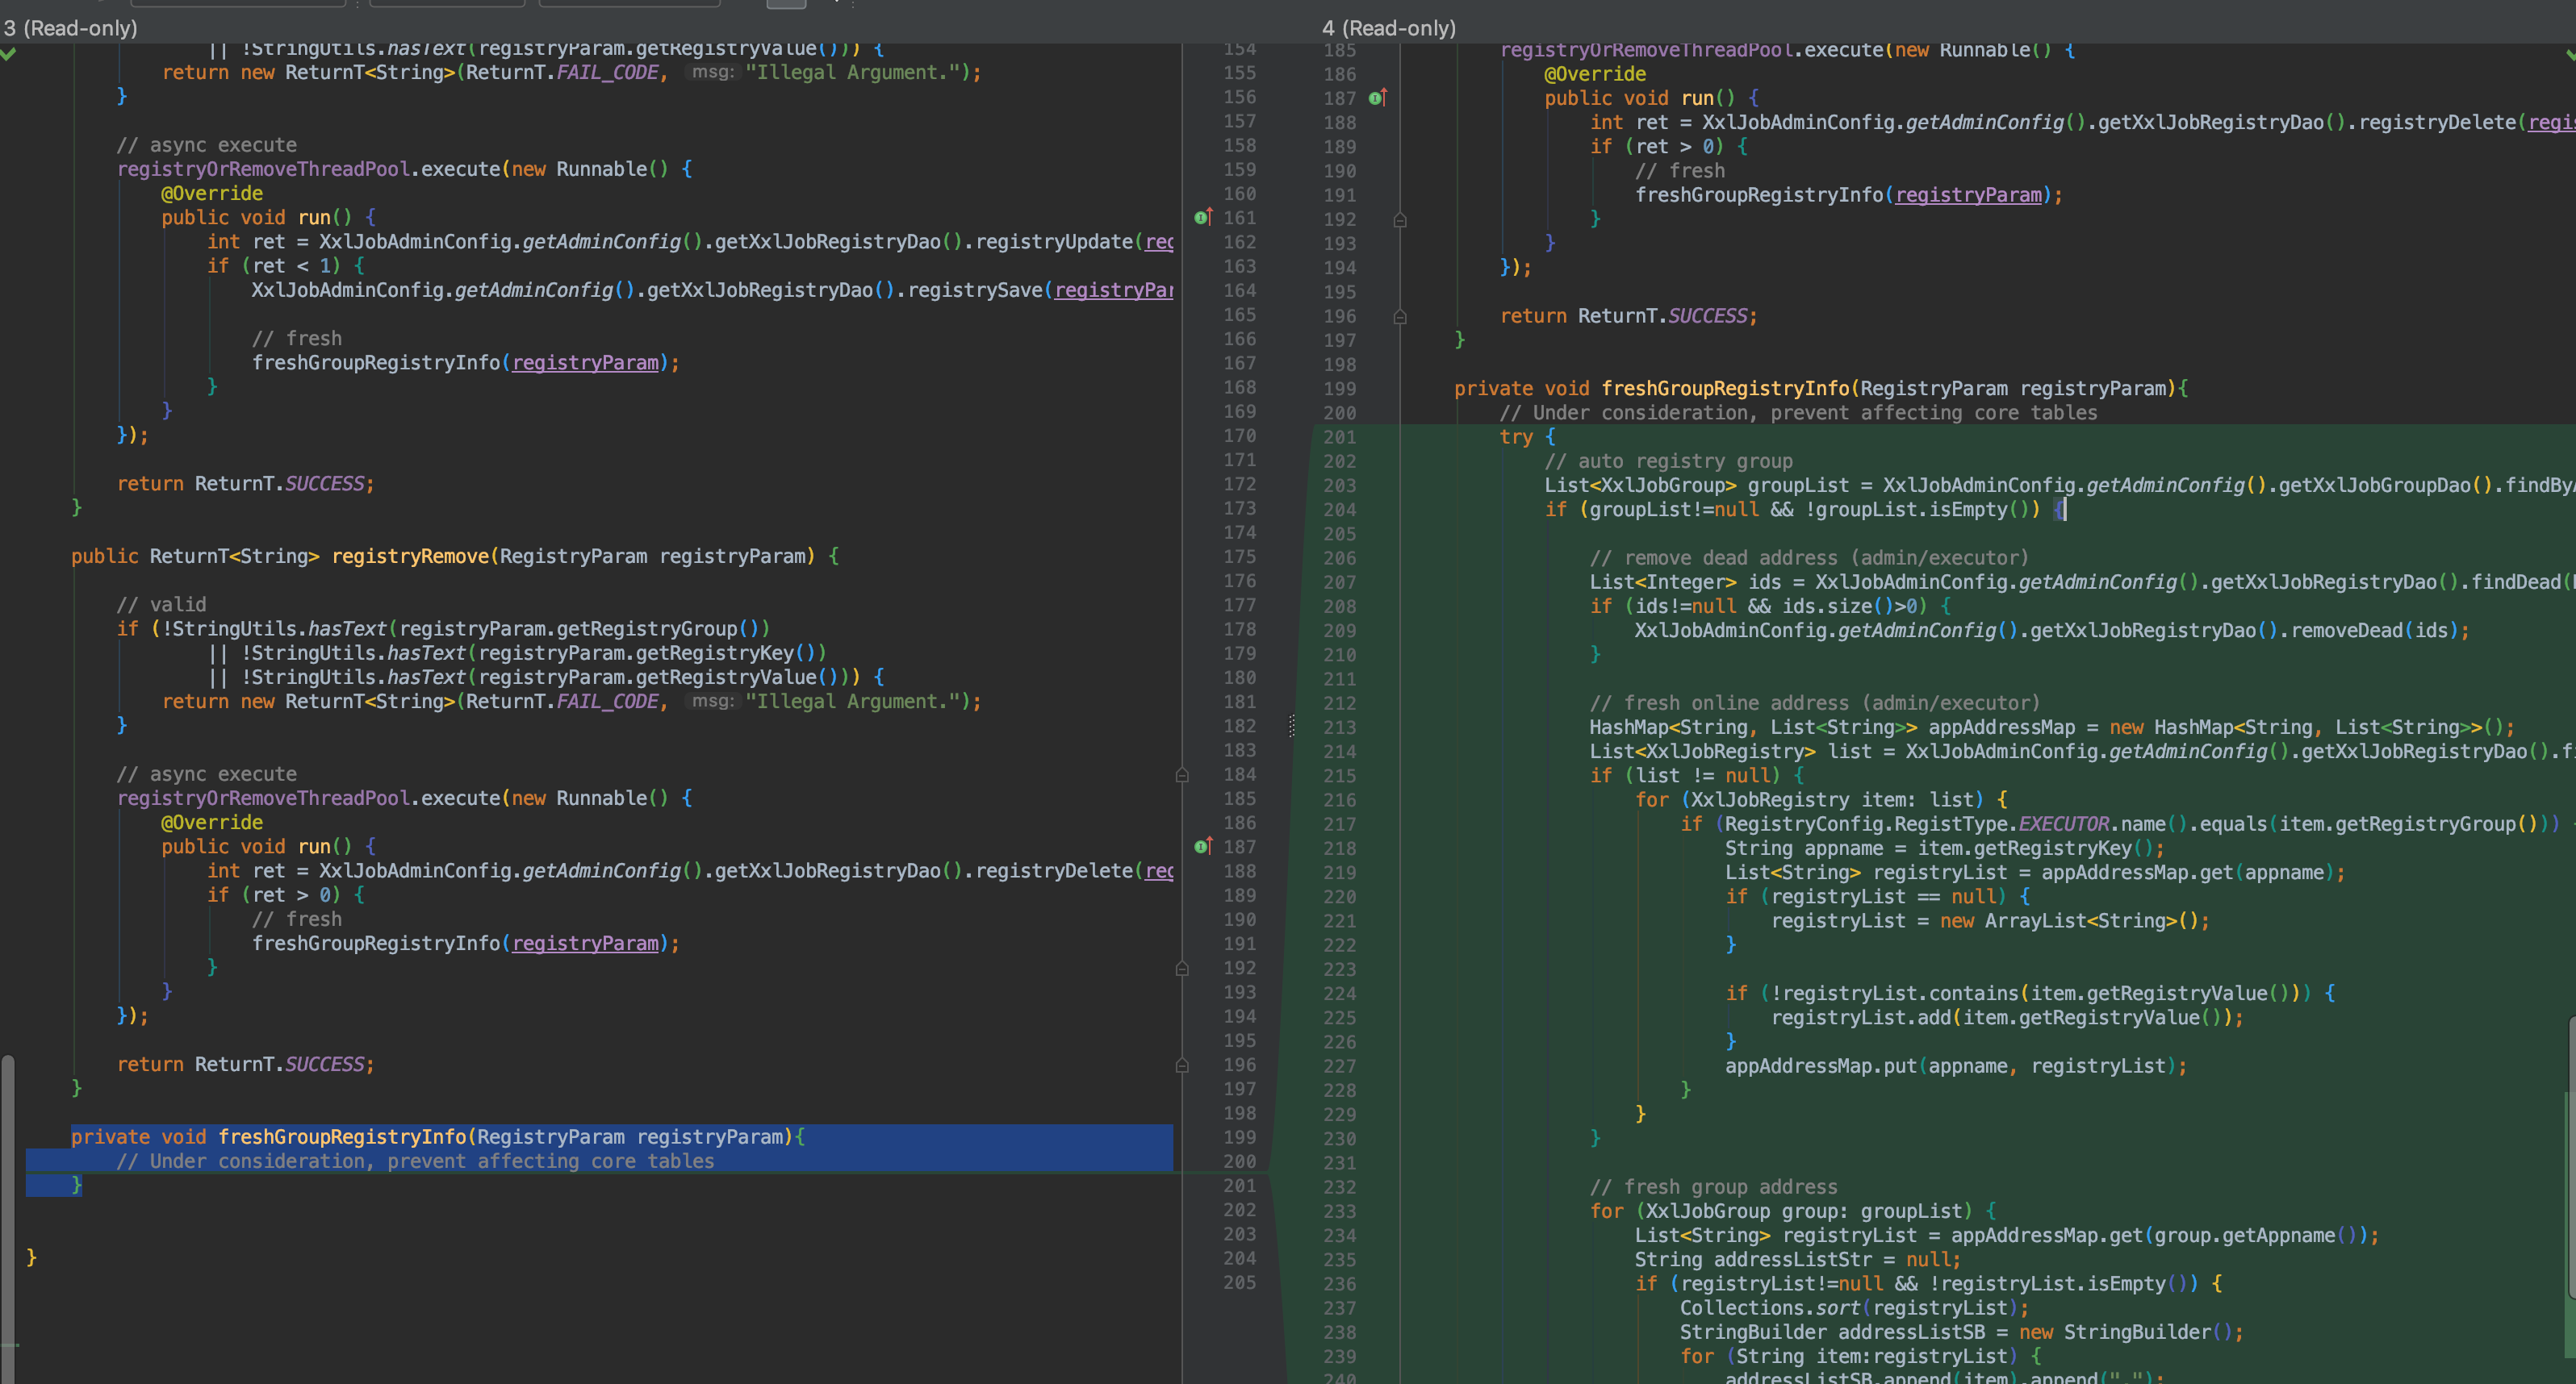
Task: Click the '3 (Read-only)' pane title
Action: click(70, 28)
